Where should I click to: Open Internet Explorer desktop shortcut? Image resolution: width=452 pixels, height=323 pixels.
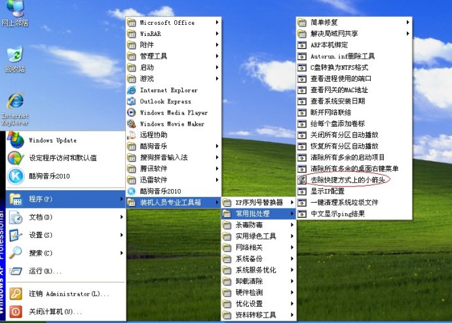[15, 109]
